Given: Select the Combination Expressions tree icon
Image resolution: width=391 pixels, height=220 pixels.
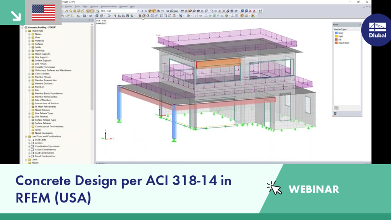Looking at the screenshot, I should [x=33, y=146].
